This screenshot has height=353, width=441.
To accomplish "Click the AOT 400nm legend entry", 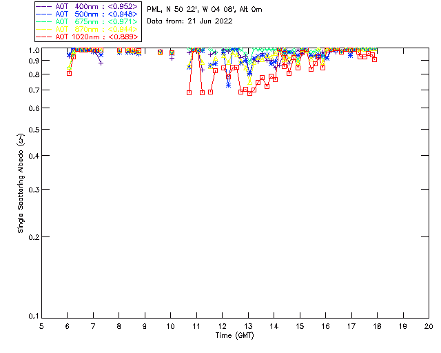I will coord(87,6).
